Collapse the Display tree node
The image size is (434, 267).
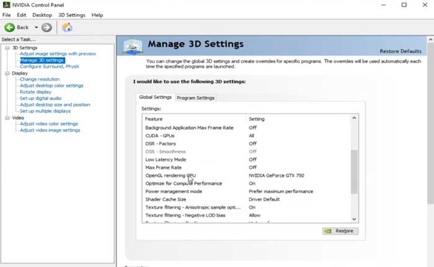coord(7,73)
